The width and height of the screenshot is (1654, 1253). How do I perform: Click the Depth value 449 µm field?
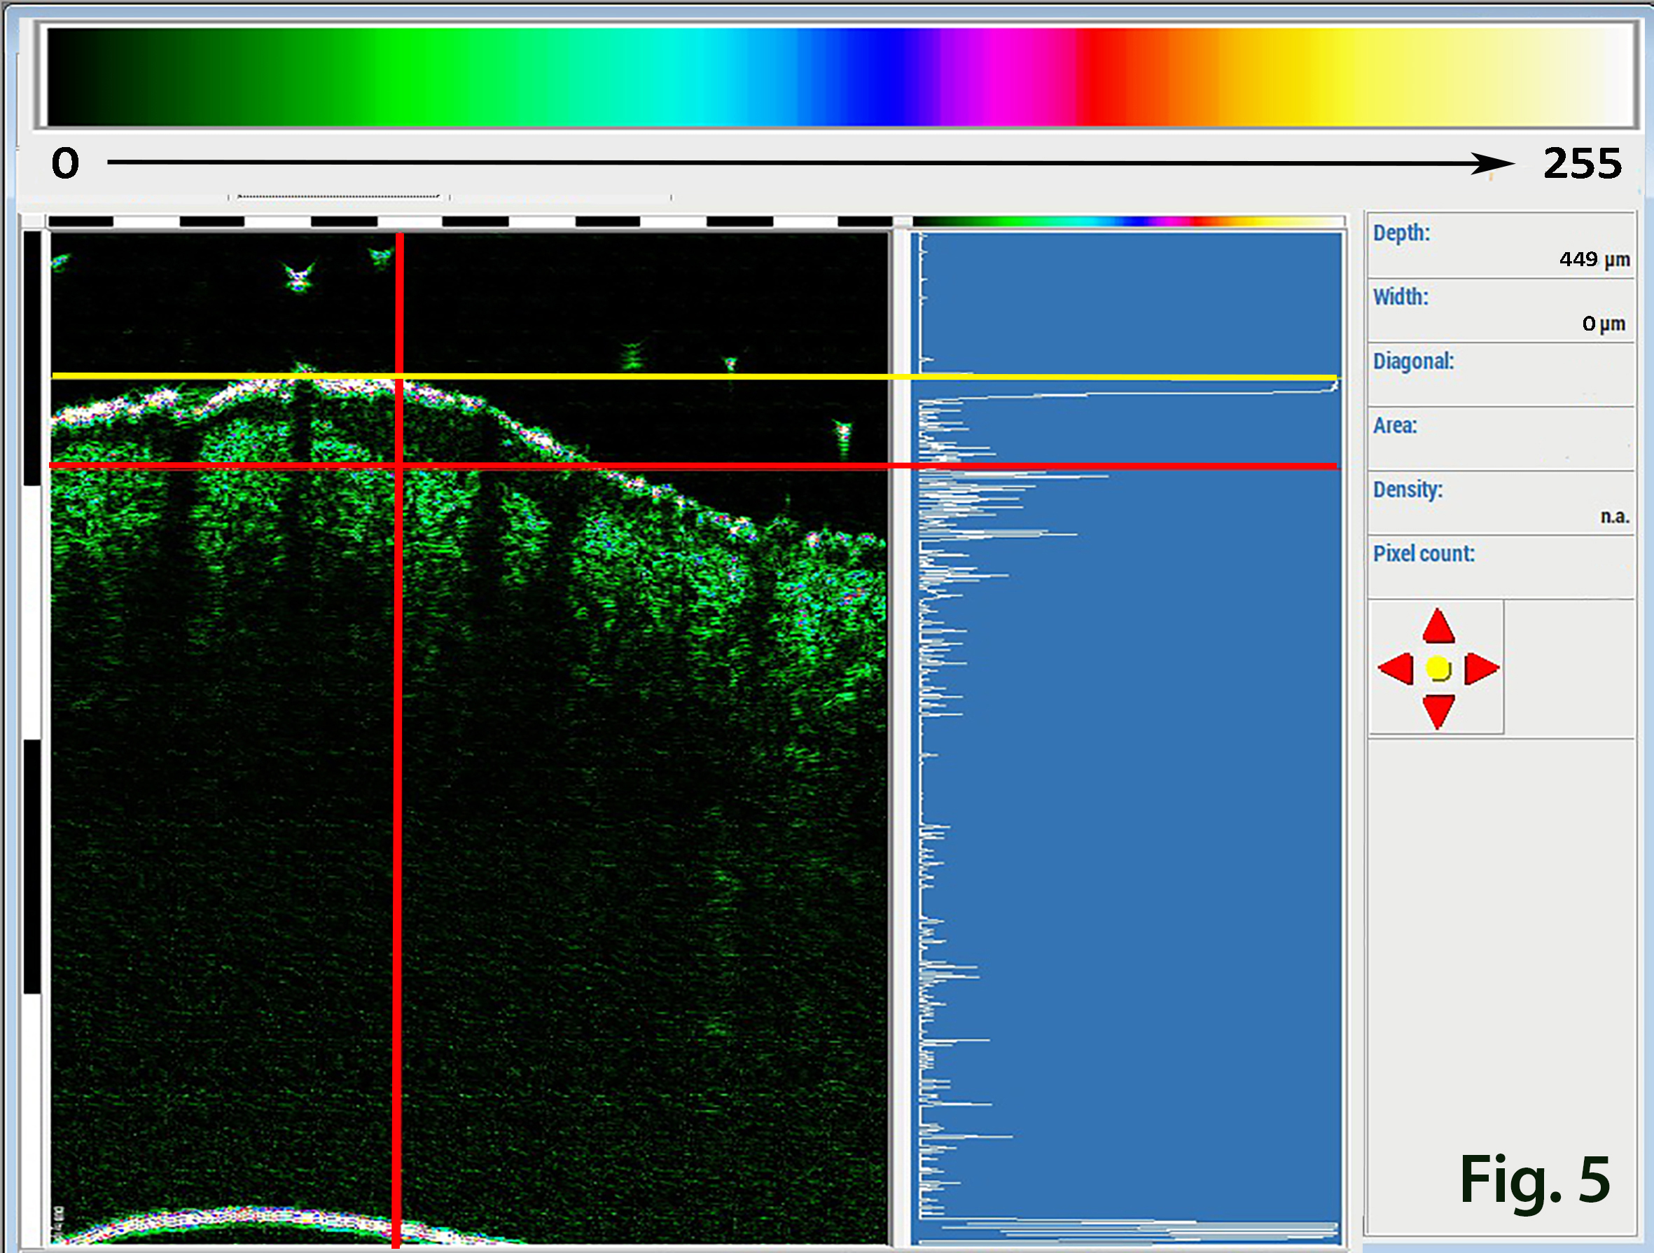click(x=1594, y=260)
